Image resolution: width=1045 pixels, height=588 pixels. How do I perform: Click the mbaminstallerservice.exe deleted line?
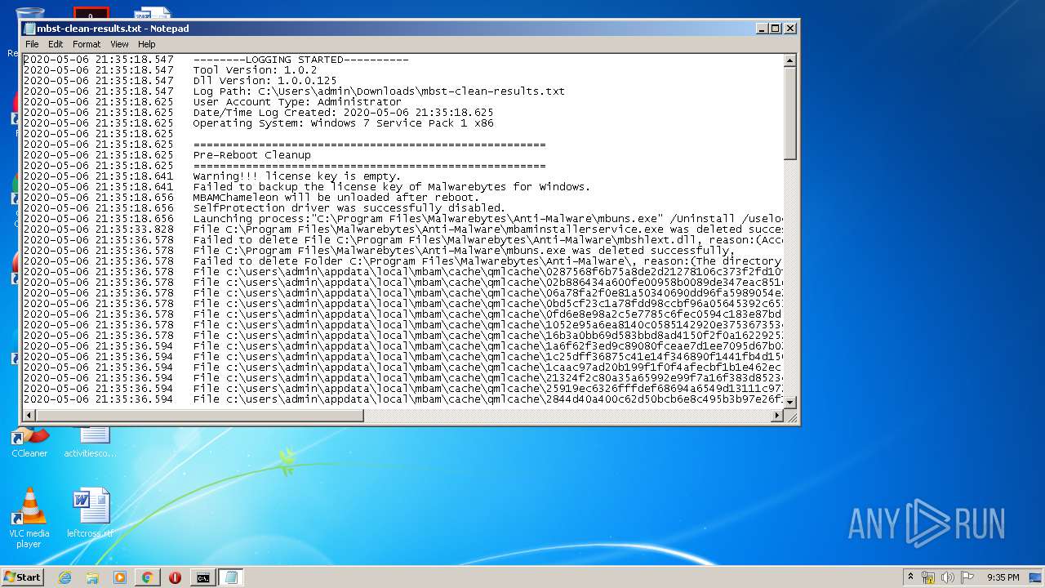click(488, 229)
